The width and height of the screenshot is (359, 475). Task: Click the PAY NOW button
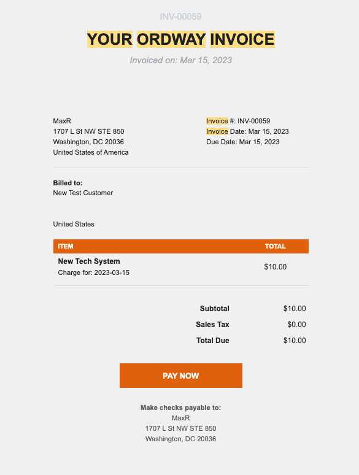(x=181, y=376)
